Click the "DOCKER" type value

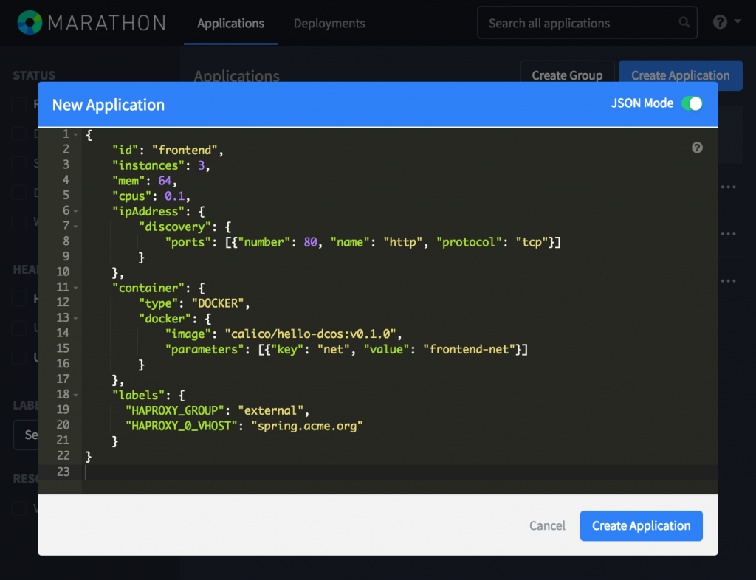(218, 303)
